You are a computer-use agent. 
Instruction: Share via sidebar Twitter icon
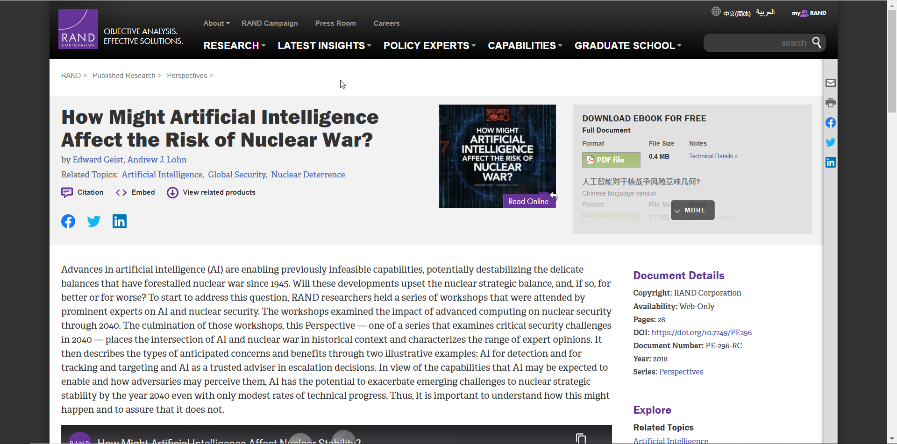pos(830,142)
